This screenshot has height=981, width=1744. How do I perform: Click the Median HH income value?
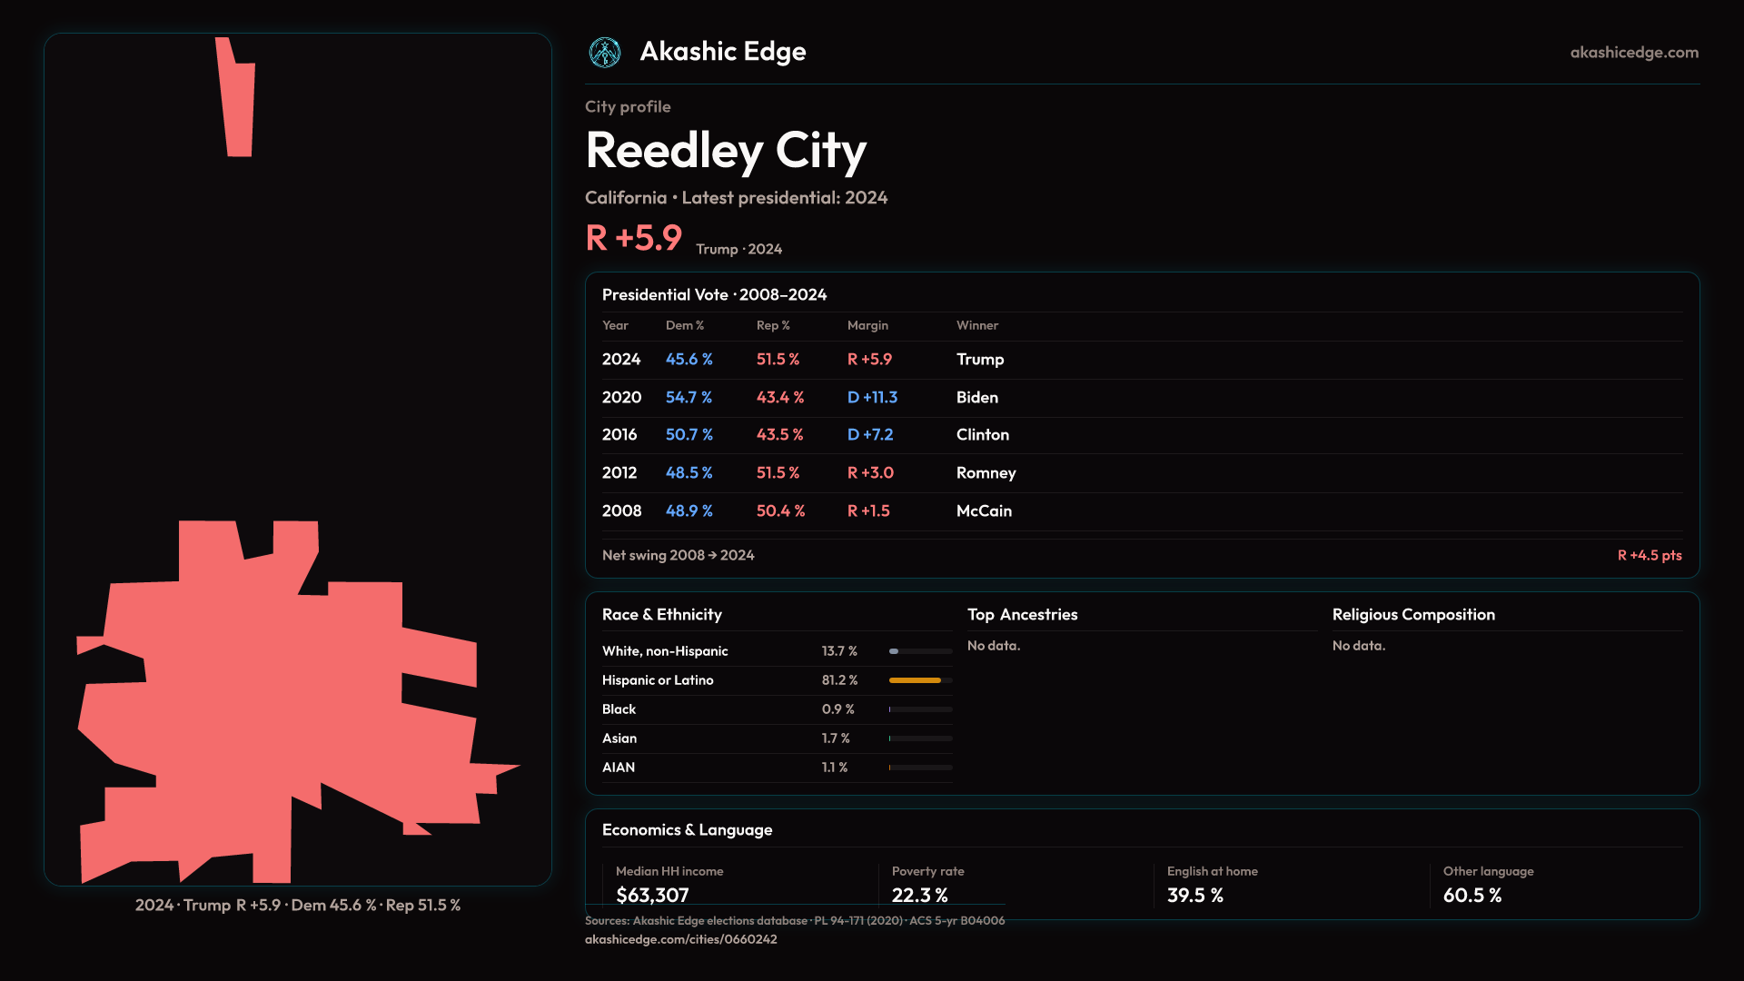pos(652,895)
